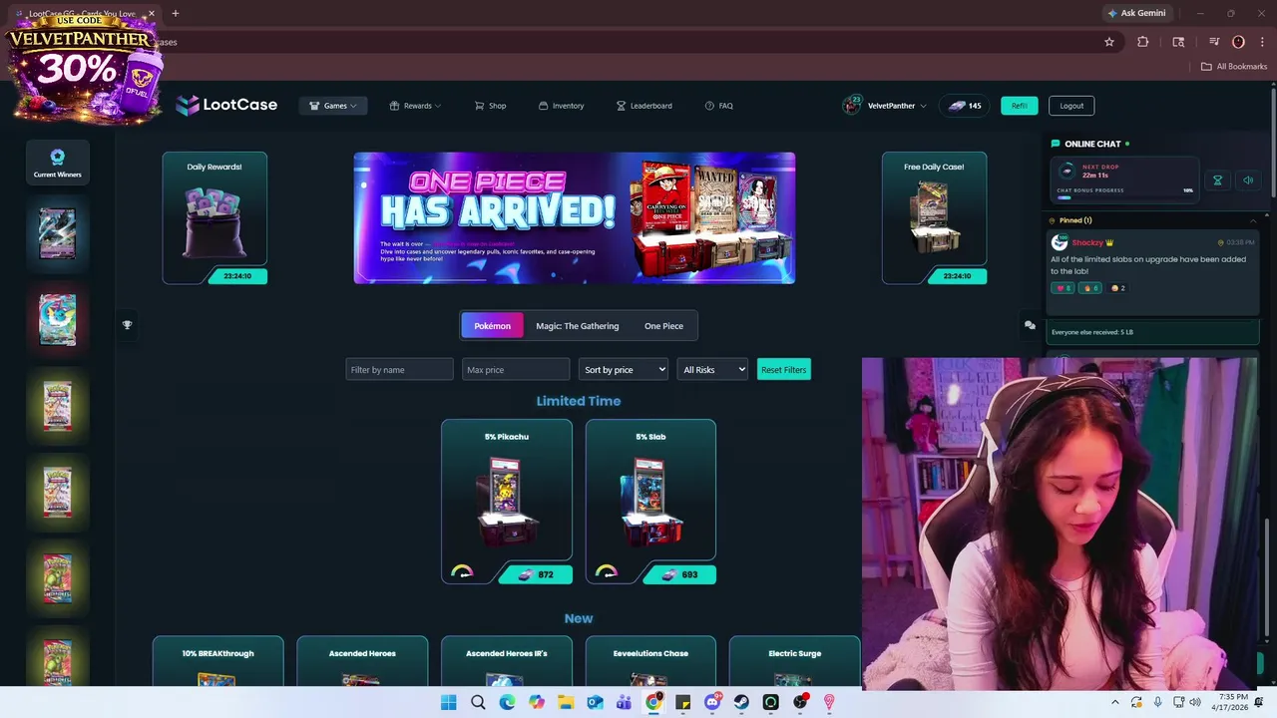Viewport: 1277px width, 718px height.
Task: Bookmark this page with star icon
Action: click(x=1108, y=42)
